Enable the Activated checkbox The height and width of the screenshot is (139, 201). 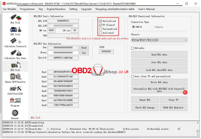coord(100,33)
